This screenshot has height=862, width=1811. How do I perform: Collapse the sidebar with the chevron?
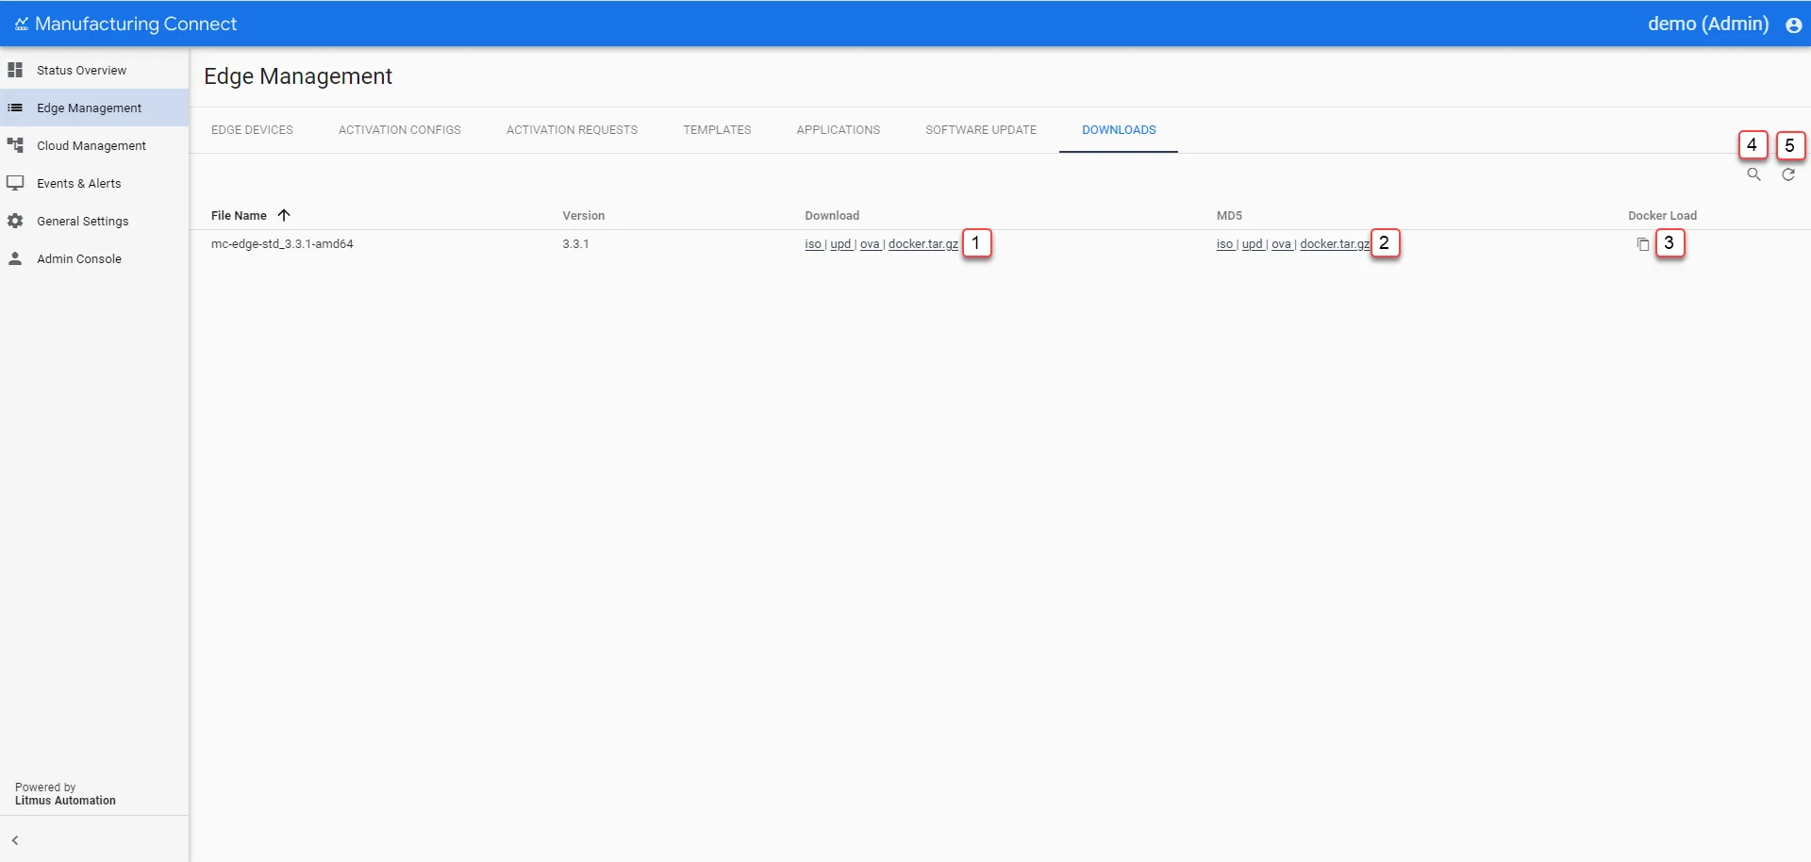coord(15,840)
